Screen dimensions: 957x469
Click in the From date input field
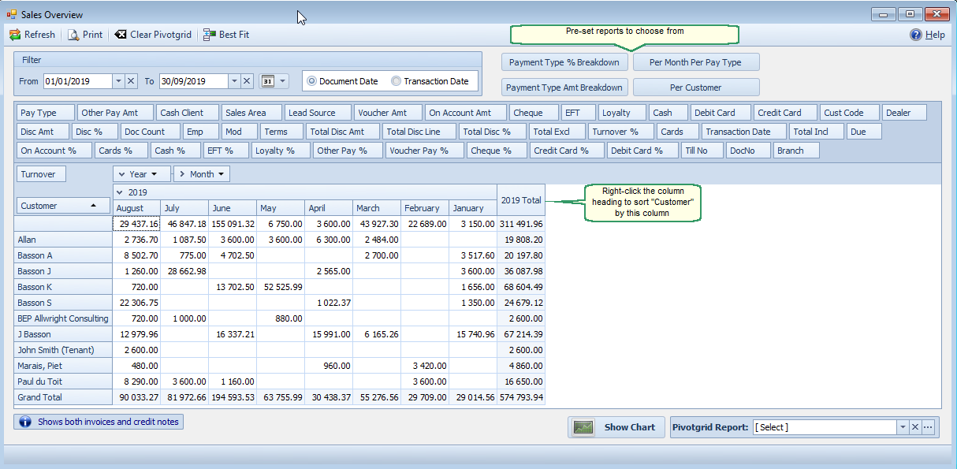click(x=77, y=81)
